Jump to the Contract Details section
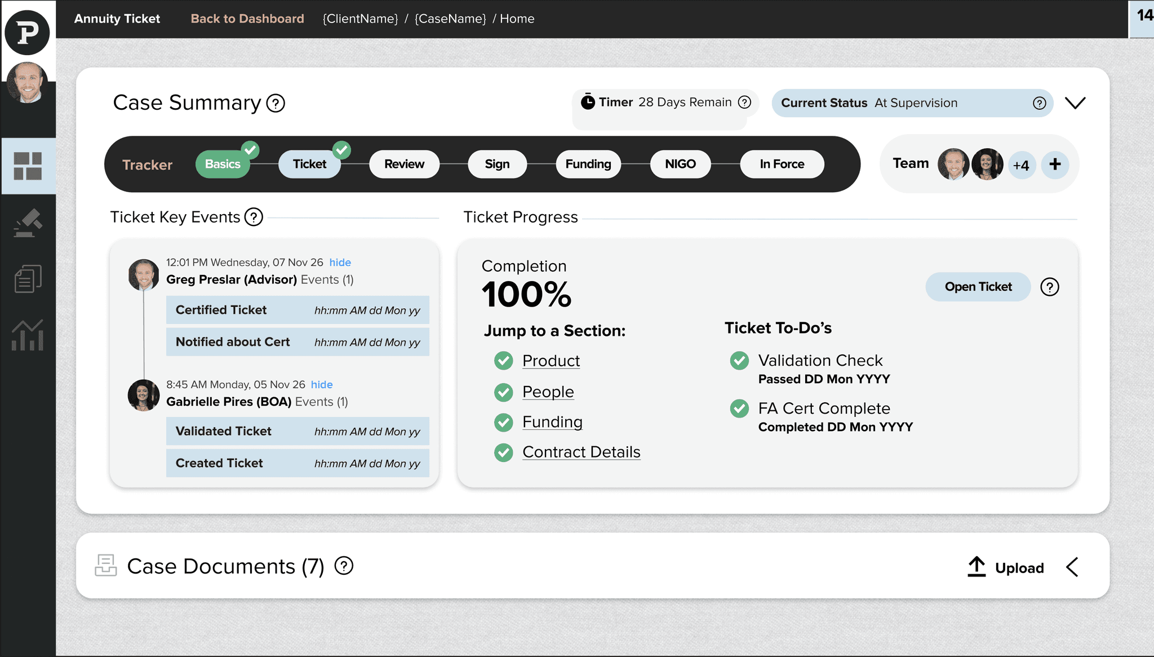The width and height of the screenshot is (1154, 657). point(581,452)
